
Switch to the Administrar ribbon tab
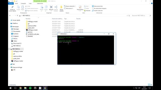click(40, 3)
